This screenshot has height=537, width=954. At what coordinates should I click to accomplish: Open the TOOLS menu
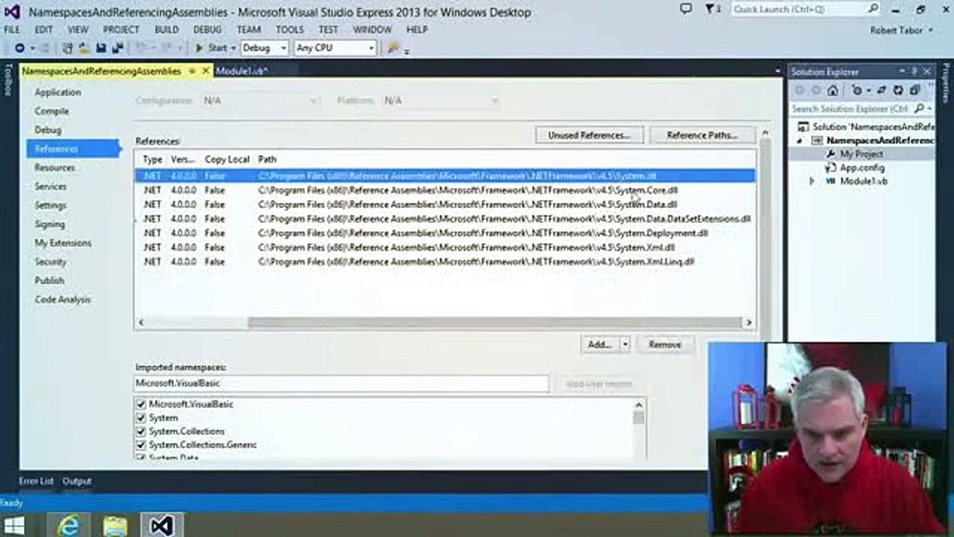pos(289,30)
